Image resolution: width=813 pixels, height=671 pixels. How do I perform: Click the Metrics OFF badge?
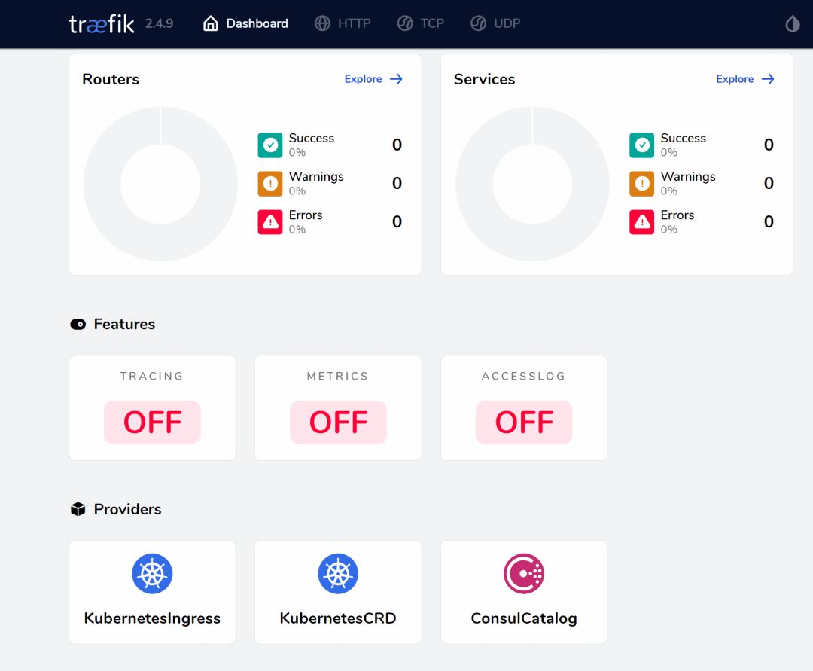tap(338, 422)
